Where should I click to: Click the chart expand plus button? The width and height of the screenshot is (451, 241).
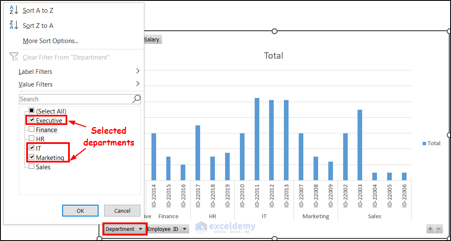coord(430,229)
